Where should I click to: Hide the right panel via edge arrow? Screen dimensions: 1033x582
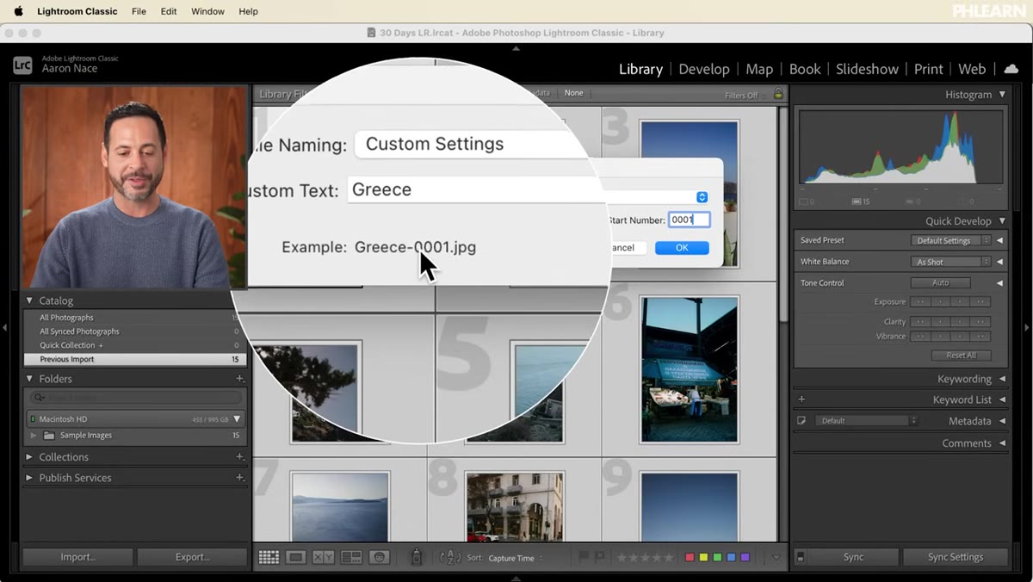[1028, 327]
